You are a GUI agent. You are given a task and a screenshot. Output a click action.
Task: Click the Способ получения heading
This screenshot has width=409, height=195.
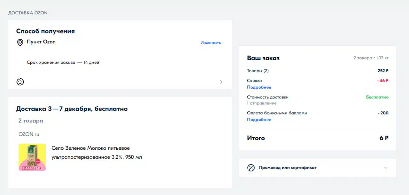45,31
